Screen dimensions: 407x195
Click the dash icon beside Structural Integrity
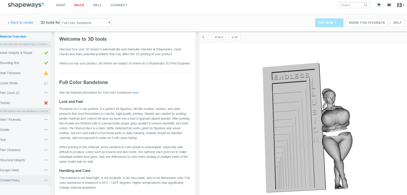pyautogui.click(x=46, y=160)
